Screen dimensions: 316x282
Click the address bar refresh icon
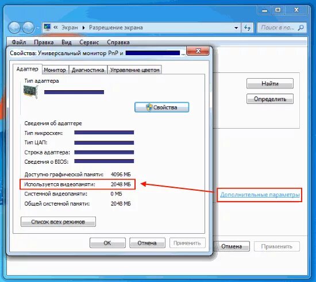click(247, 28)
